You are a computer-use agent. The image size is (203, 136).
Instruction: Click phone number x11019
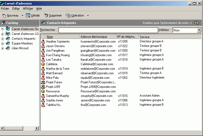123,69
